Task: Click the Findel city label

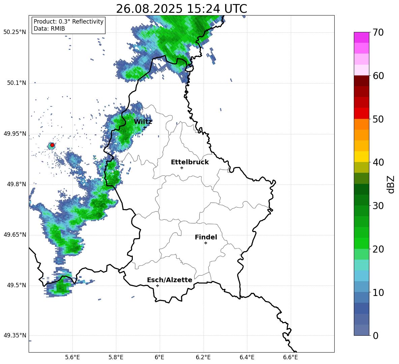Action: click(x=206, y=237)
